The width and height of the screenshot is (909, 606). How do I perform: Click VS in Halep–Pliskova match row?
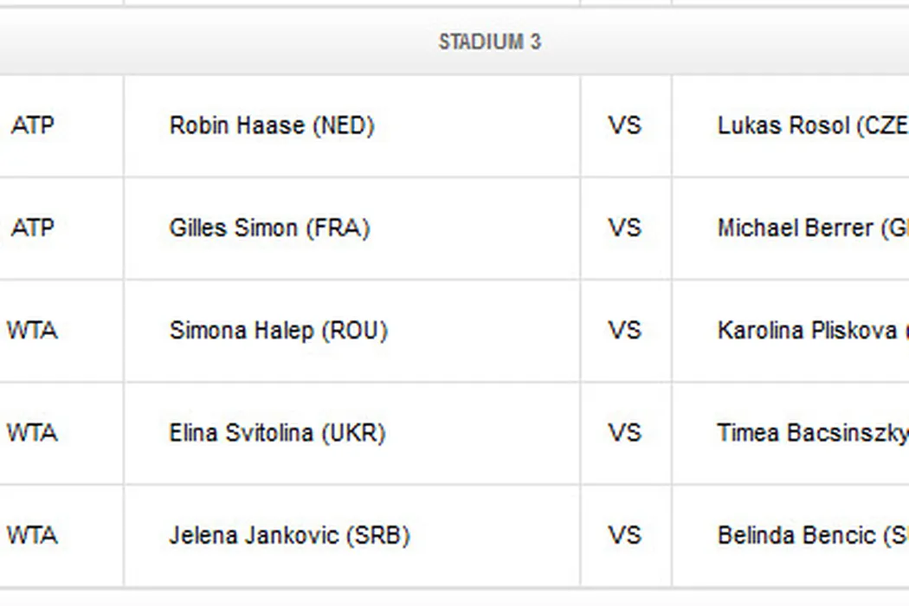(x=624, y=330)
